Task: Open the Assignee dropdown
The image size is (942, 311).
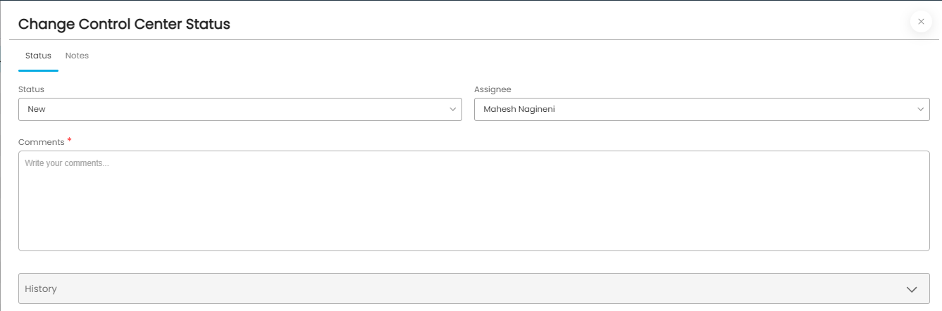Action: tap(702, 109)
